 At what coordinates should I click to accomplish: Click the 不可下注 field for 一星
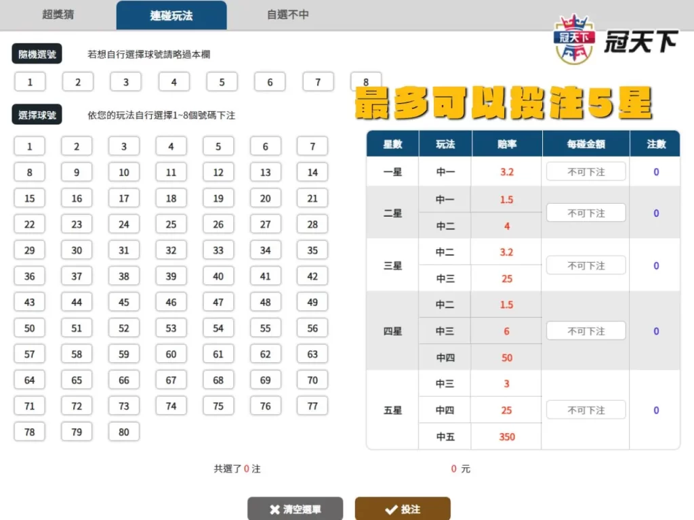pos(586,171)
